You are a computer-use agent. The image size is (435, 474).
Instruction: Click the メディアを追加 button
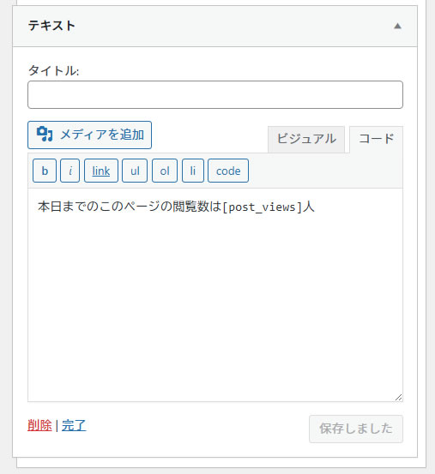89,135
